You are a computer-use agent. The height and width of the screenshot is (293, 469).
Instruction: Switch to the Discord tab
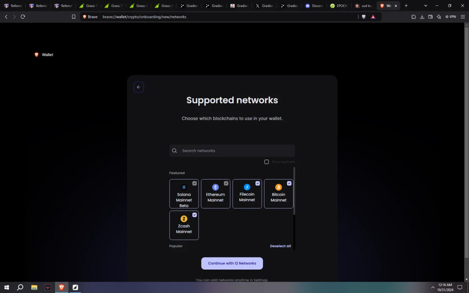tap(314, 6)
